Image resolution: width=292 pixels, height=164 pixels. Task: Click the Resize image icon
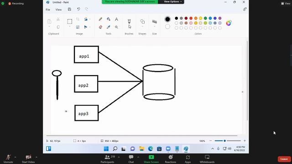point(78,27)
